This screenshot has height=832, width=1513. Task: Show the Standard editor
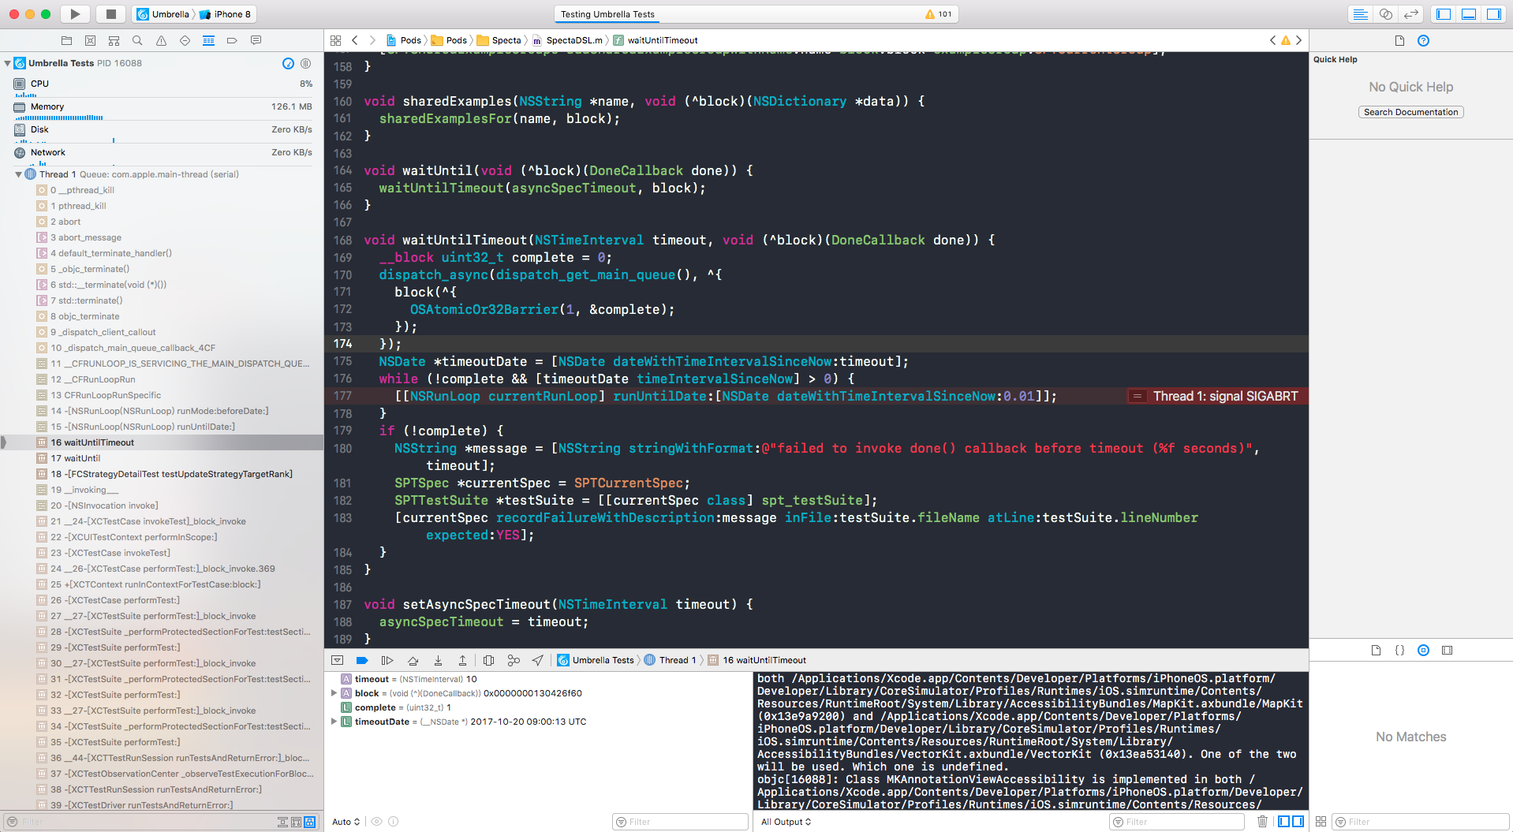1360,14
